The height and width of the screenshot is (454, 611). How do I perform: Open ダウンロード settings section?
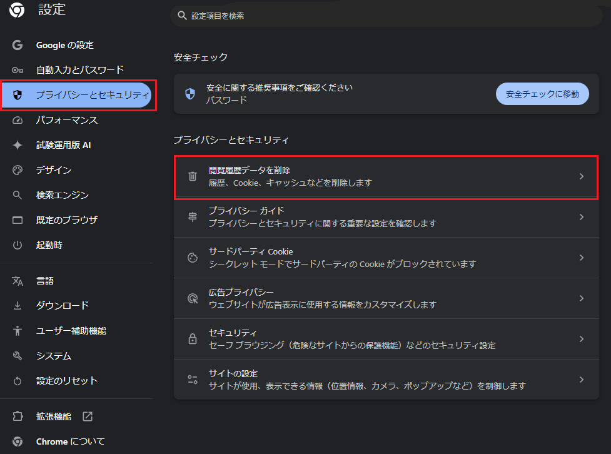click(63, 306)
